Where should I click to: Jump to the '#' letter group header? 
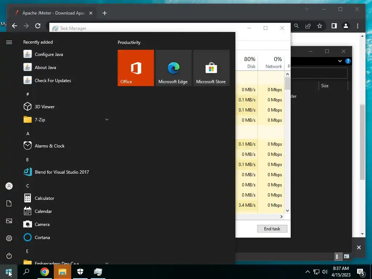(28, 94)
